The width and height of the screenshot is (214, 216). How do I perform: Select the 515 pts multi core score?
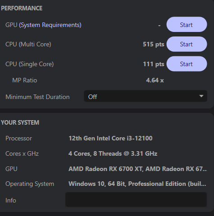pyautogui.click(x=154, y=44)
